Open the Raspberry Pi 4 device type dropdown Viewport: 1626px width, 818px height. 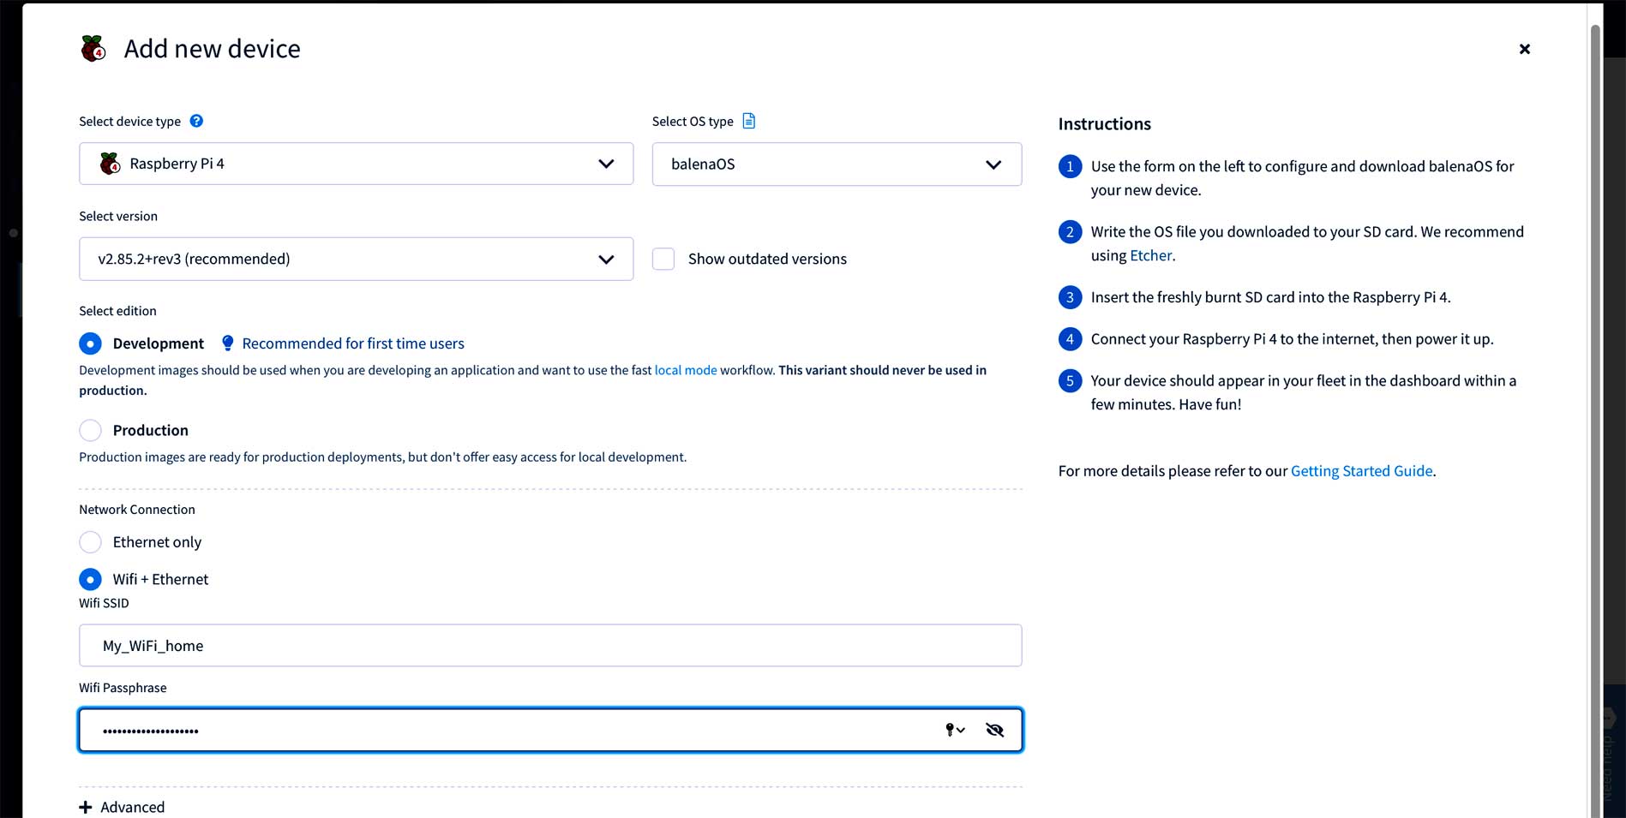[356, 164]
